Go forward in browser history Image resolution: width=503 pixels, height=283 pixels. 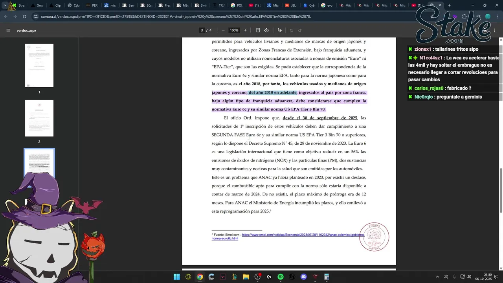click(x=15, y=17)
